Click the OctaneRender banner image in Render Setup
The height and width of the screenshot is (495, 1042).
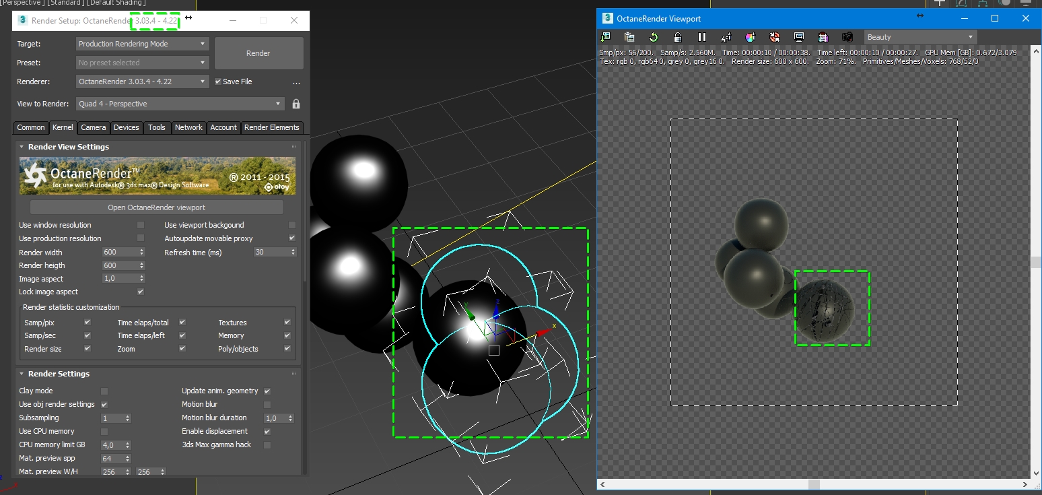coord(158,176)
